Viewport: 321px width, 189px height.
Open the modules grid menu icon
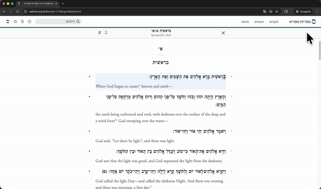(x=15, y=21)
